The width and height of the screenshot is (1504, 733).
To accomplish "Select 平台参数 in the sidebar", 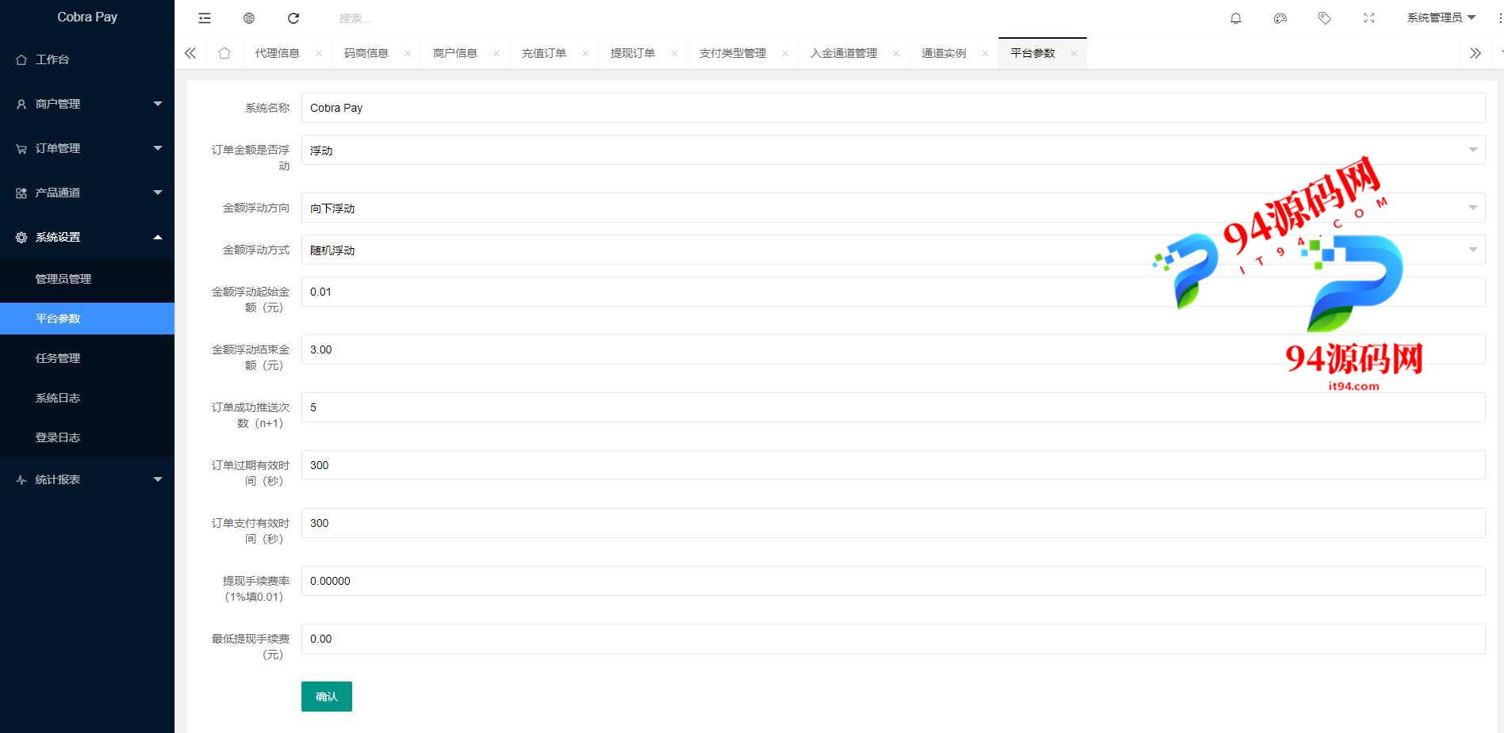I will [x=87, y=319].
